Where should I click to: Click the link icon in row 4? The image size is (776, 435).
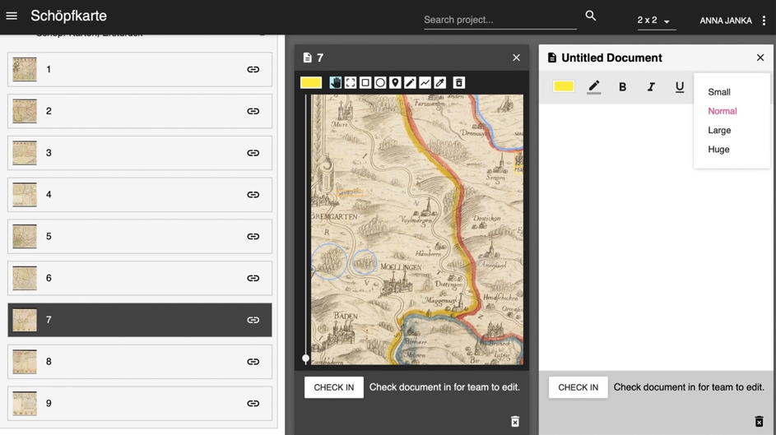point(253,195)
